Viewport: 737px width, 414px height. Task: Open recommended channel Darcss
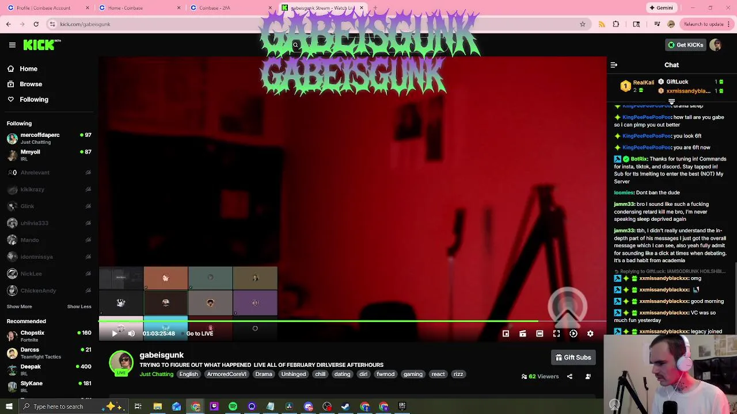click(49, 352)
